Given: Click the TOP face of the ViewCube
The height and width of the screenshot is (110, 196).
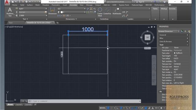Looking at the screenshot, I should point(148,37).
